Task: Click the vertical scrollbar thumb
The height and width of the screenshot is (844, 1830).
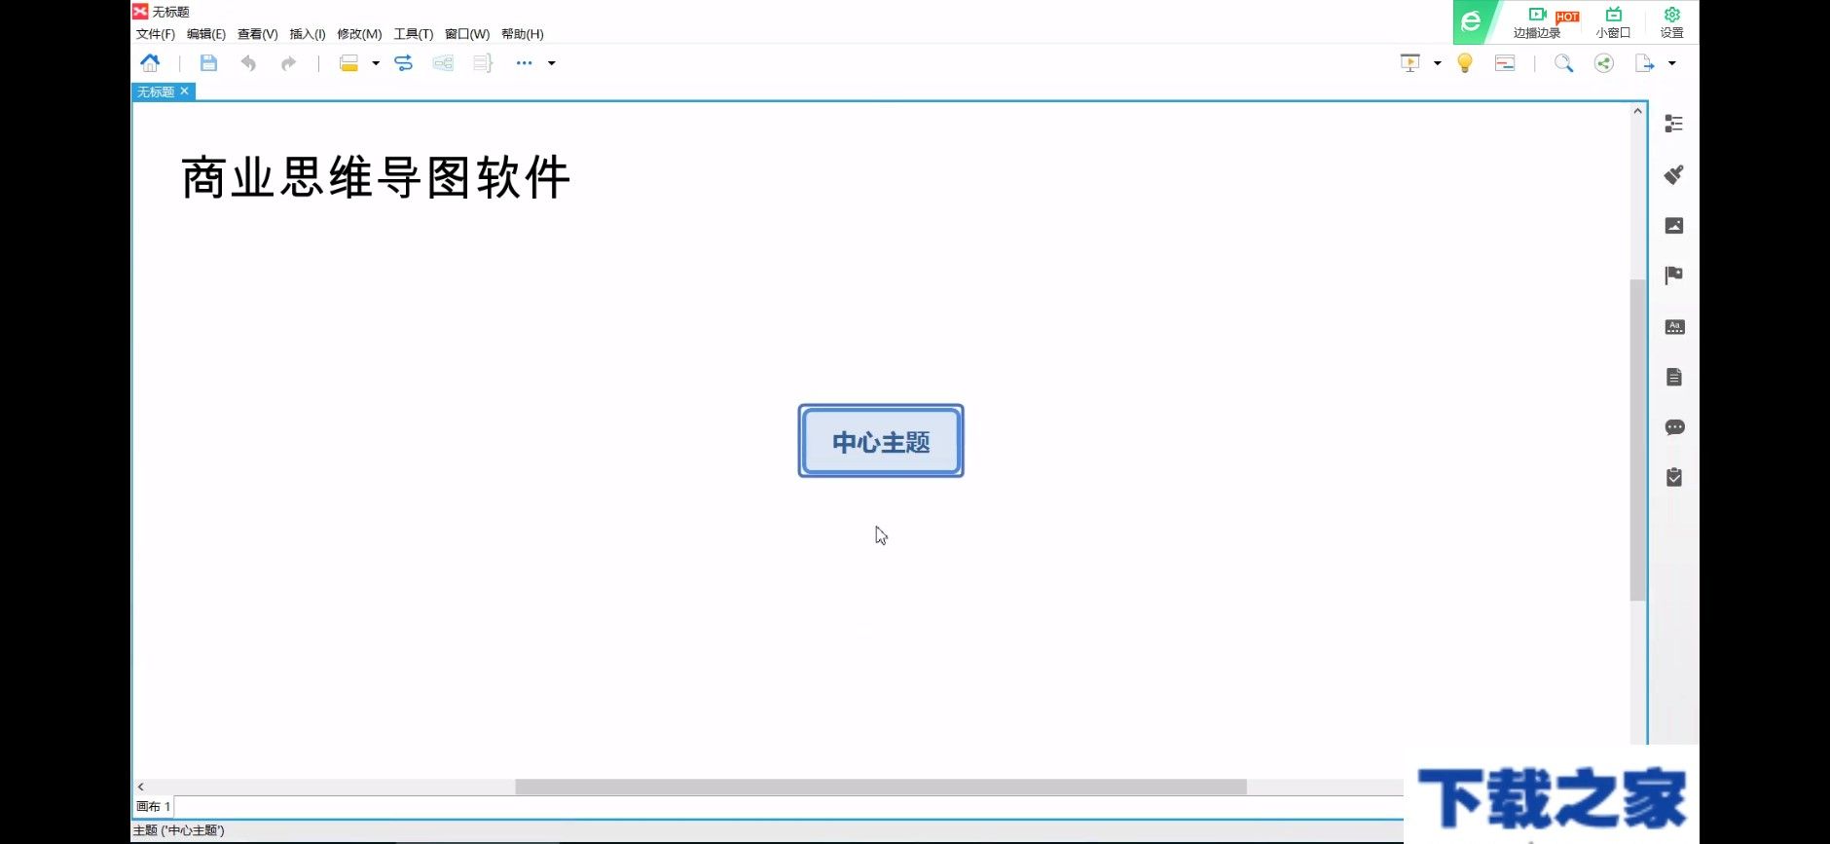Action: [1638, 440]
